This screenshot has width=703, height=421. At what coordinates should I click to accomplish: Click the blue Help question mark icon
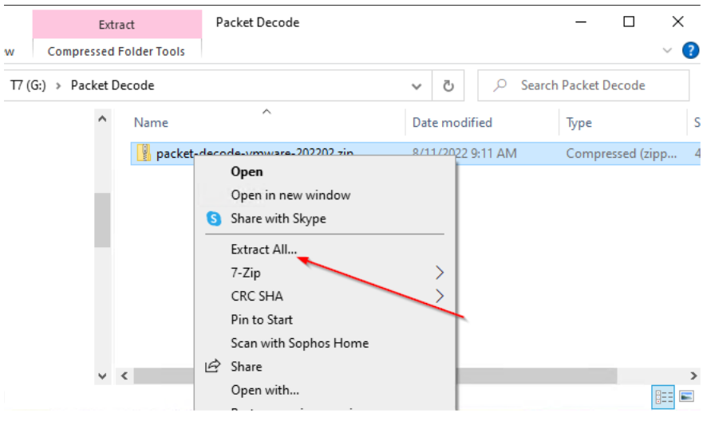point(690,51)
